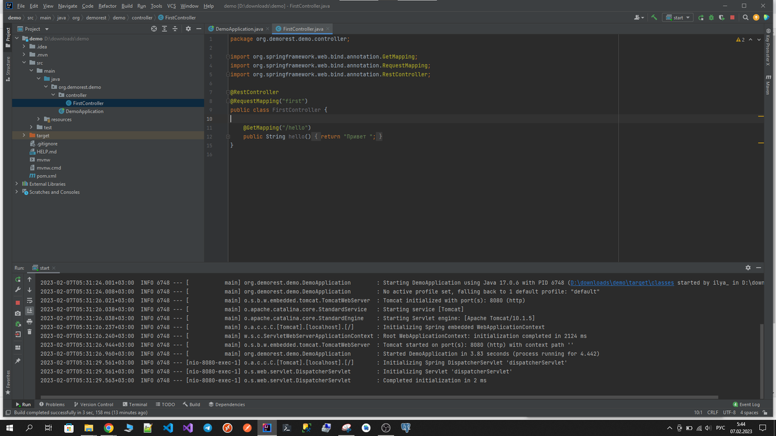Open the Event Log button

point(746,404)
